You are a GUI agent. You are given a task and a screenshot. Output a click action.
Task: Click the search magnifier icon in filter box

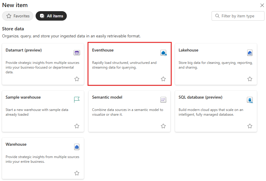[x=217, y=16]
